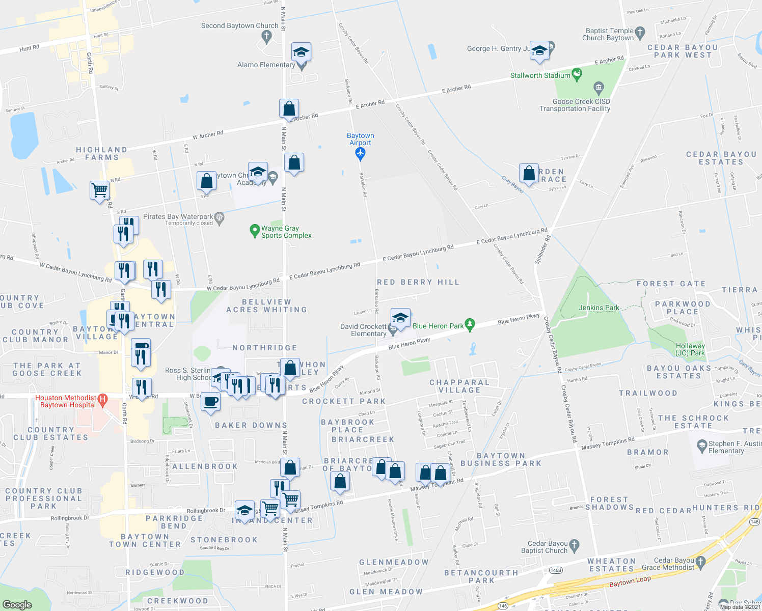Select the Goose Creek CISD Transportation Facility pin
Image resolution: width=762 pixels, height=611 pixels.
[598, 87]
